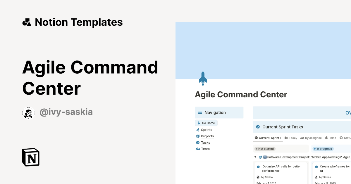Click the hamburger icon in the Navigation header
The height and width of the screenshot is (184, 351).
coord(200,112)
